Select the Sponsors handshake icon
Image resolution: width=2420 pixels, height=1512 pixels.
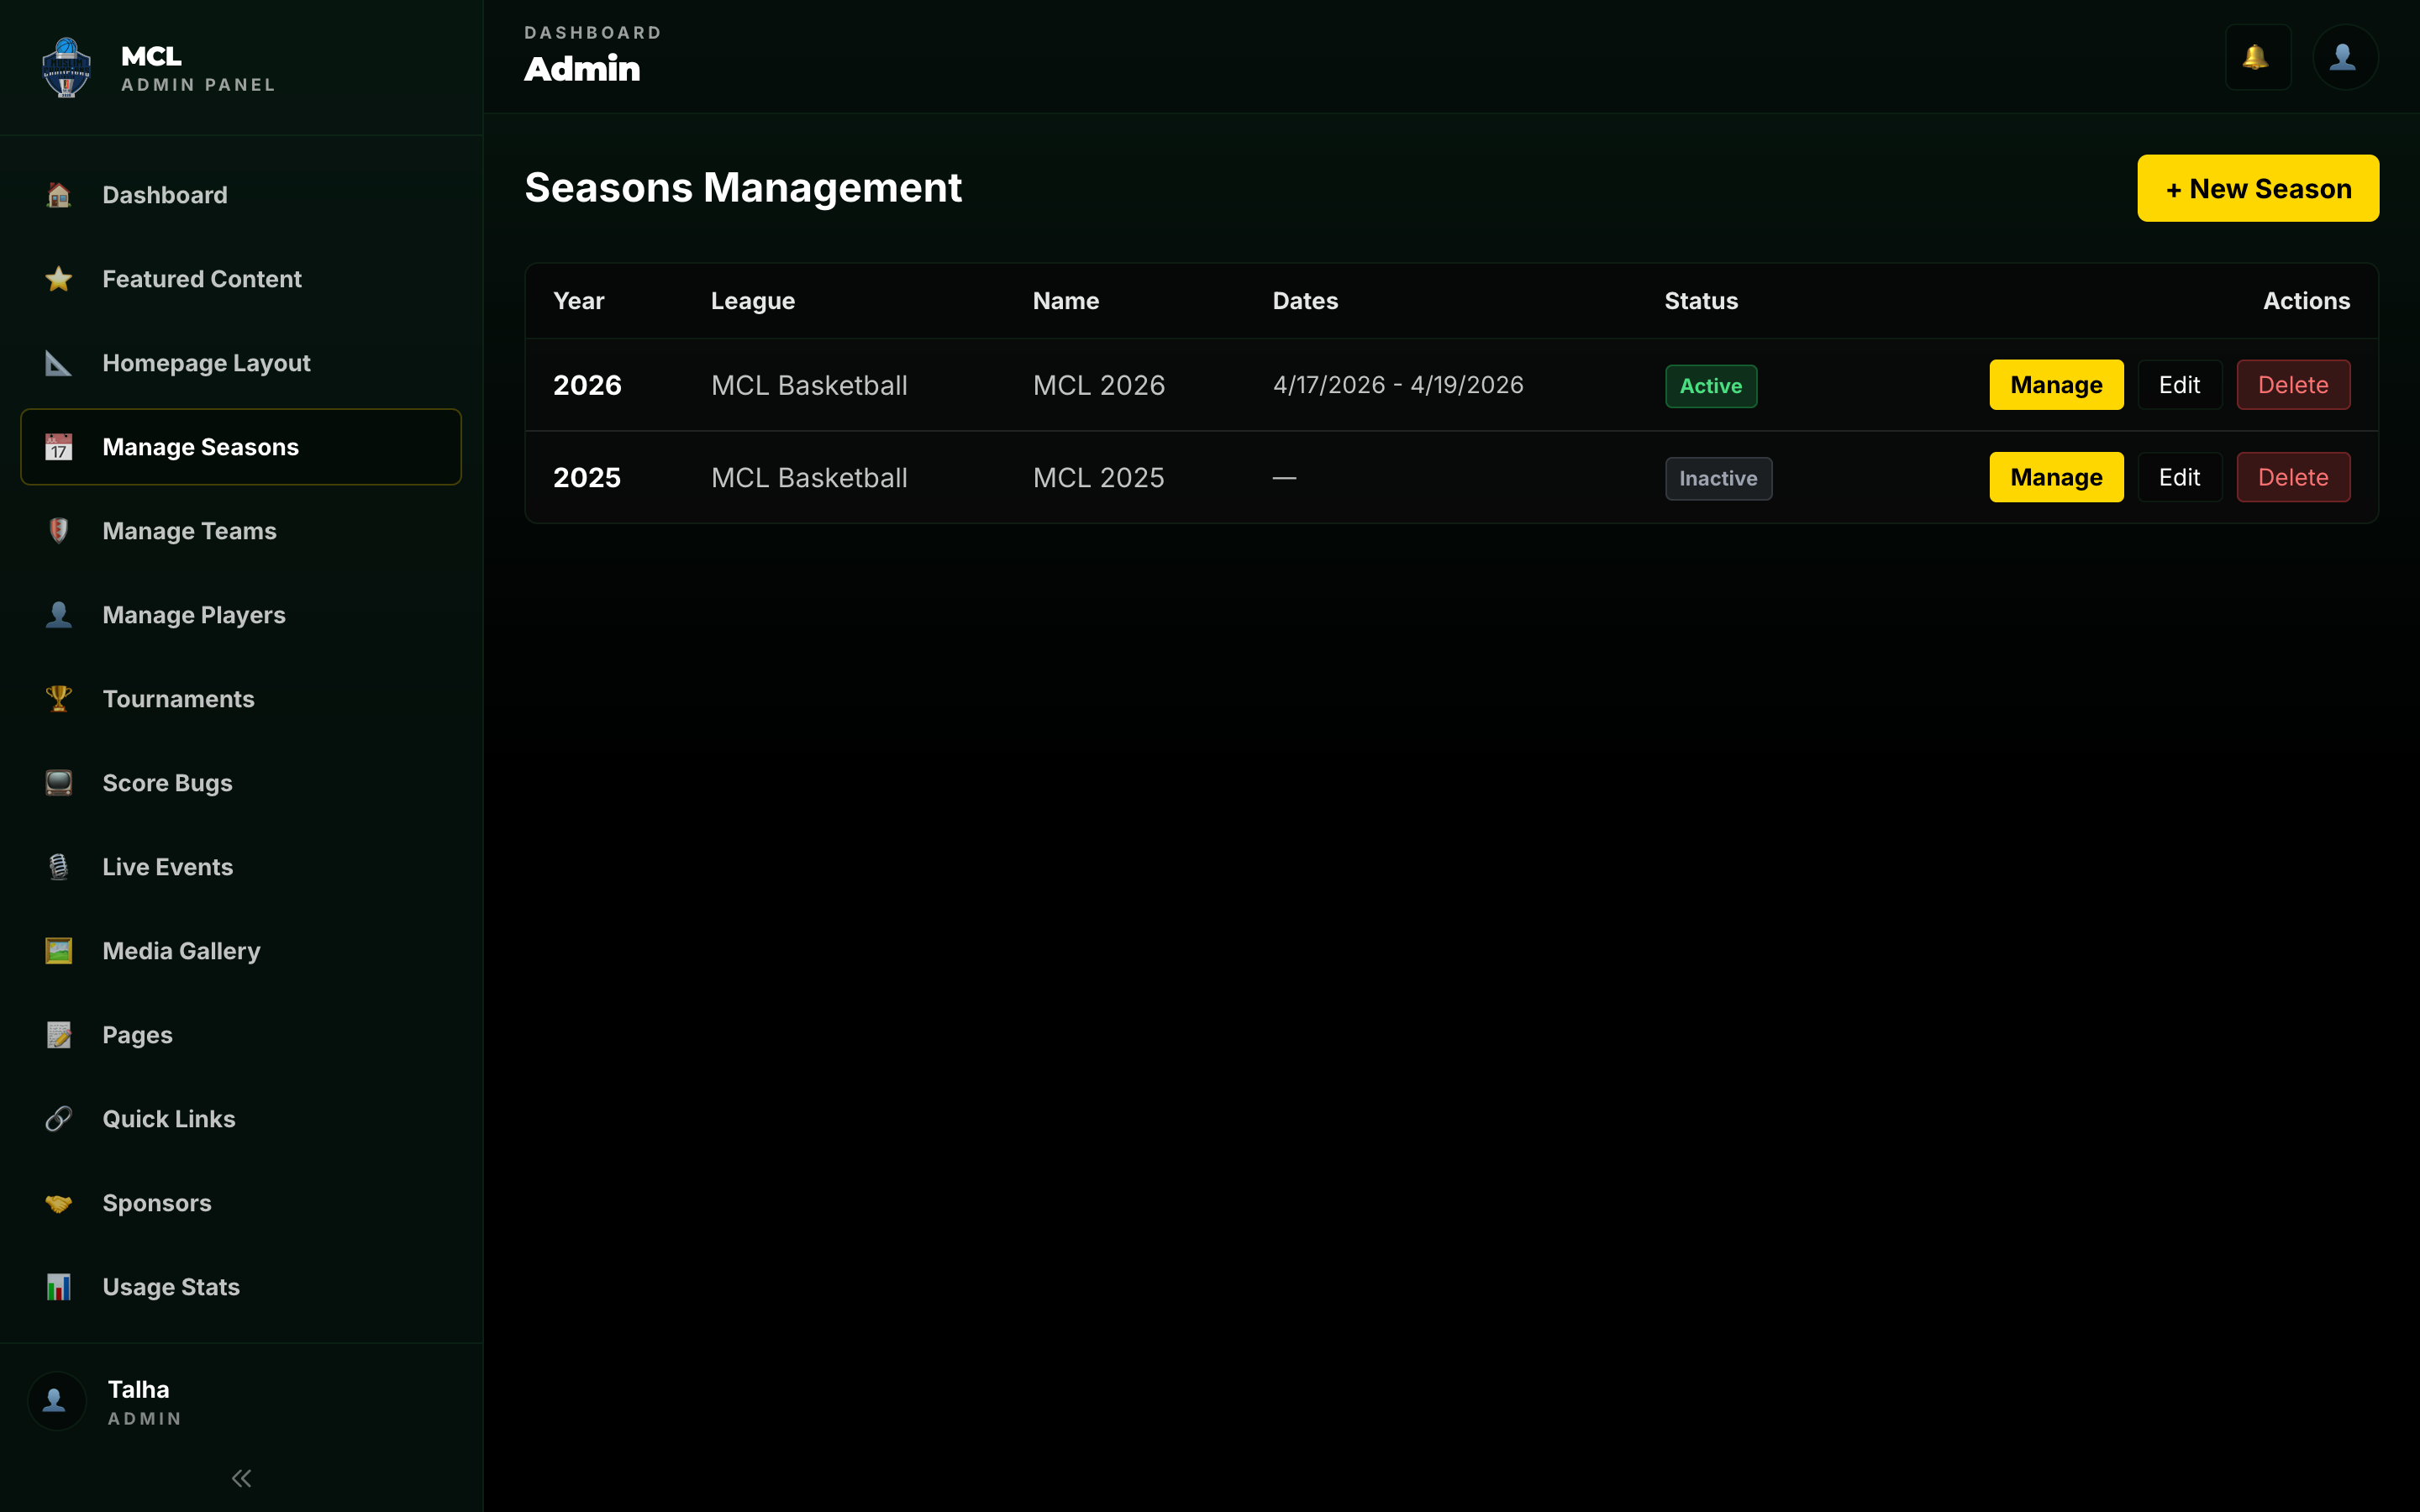pyautogui.click(x=59, y=1203)
